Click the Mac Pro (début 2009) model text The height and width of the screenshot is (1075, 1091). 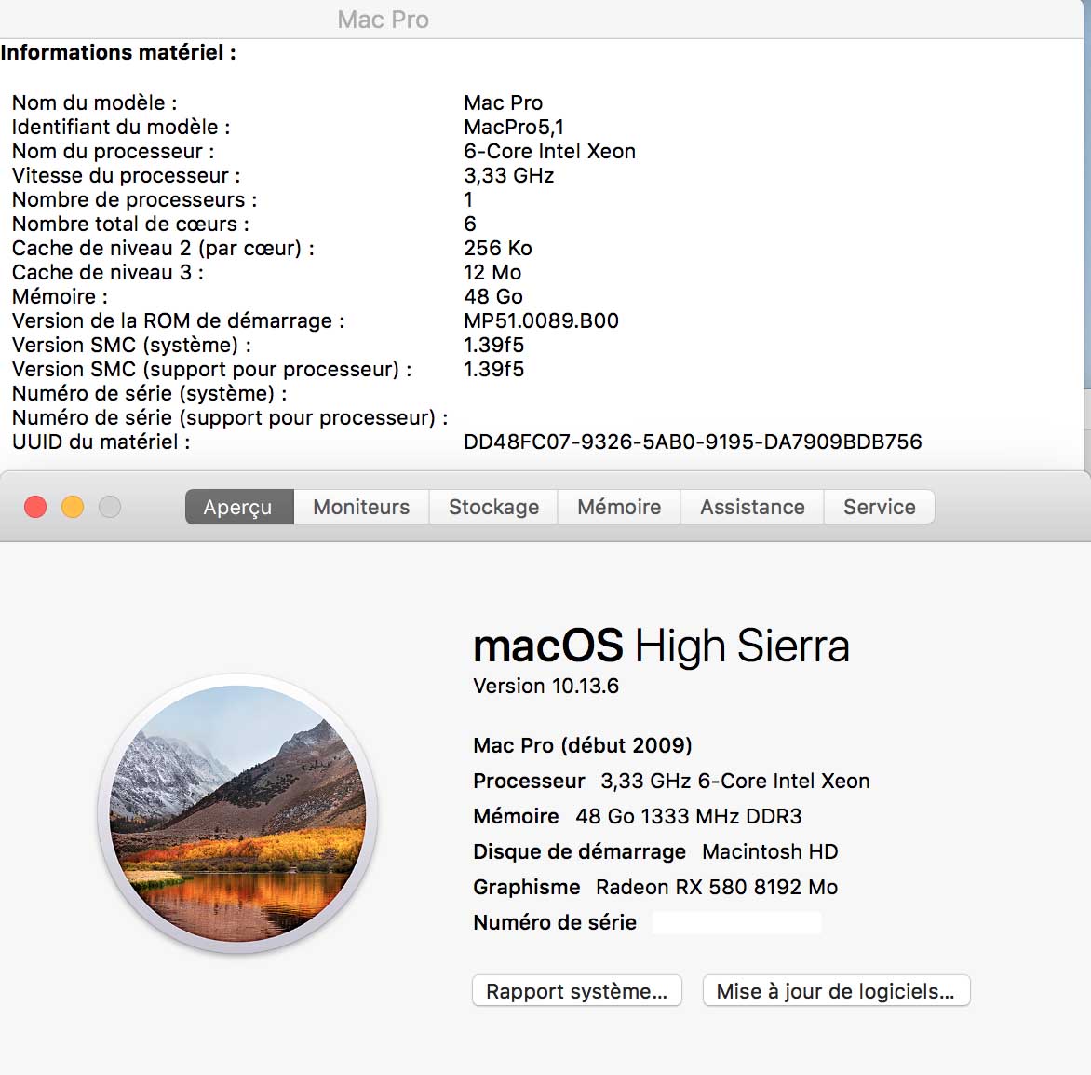tap(583, 745)
